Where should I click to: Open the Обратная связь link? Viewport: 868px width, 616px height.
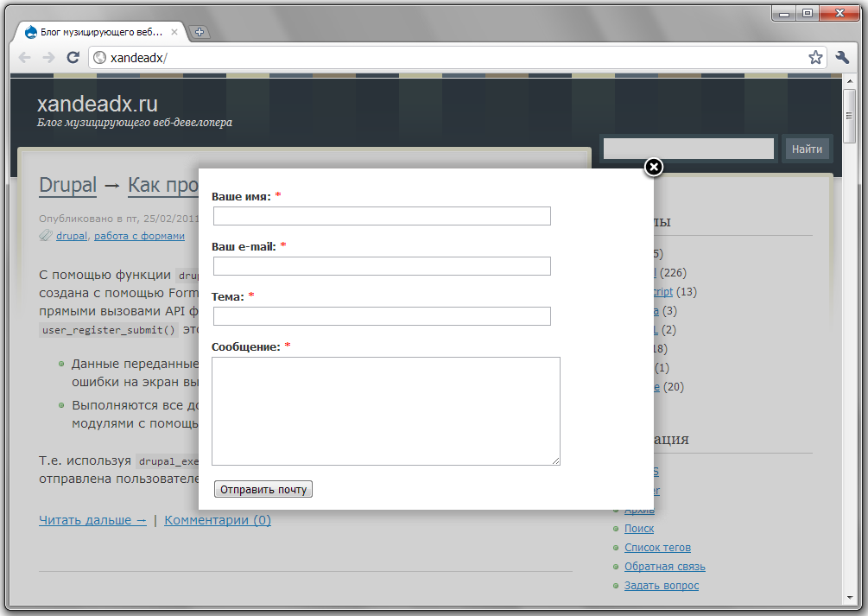tap(664, 567)
